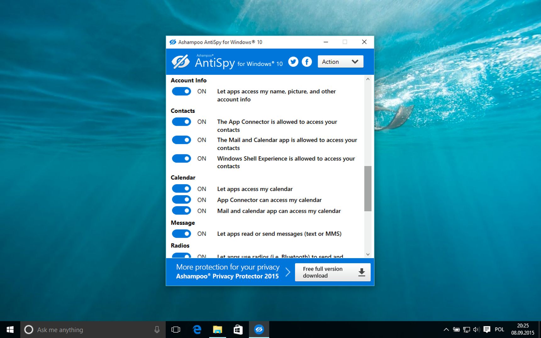Click the Cortana microphone icon
Screen dimensions: 541x338
(157, 330)
